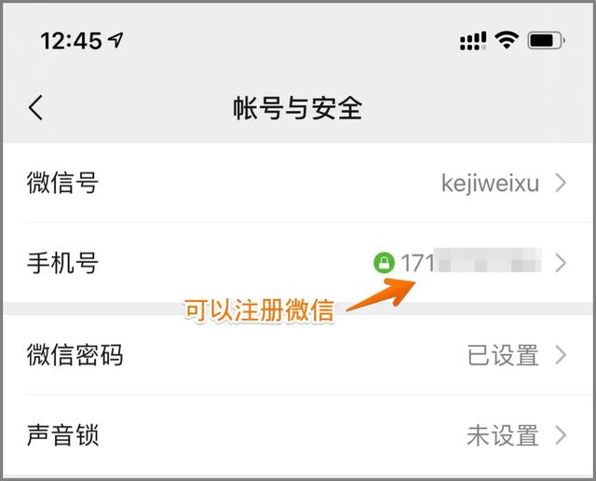Image resolution: width=596 pixels, height=481 pixels.
Task: Click the 未设置 voice lock status text
Action: click(x=503, y=435)
